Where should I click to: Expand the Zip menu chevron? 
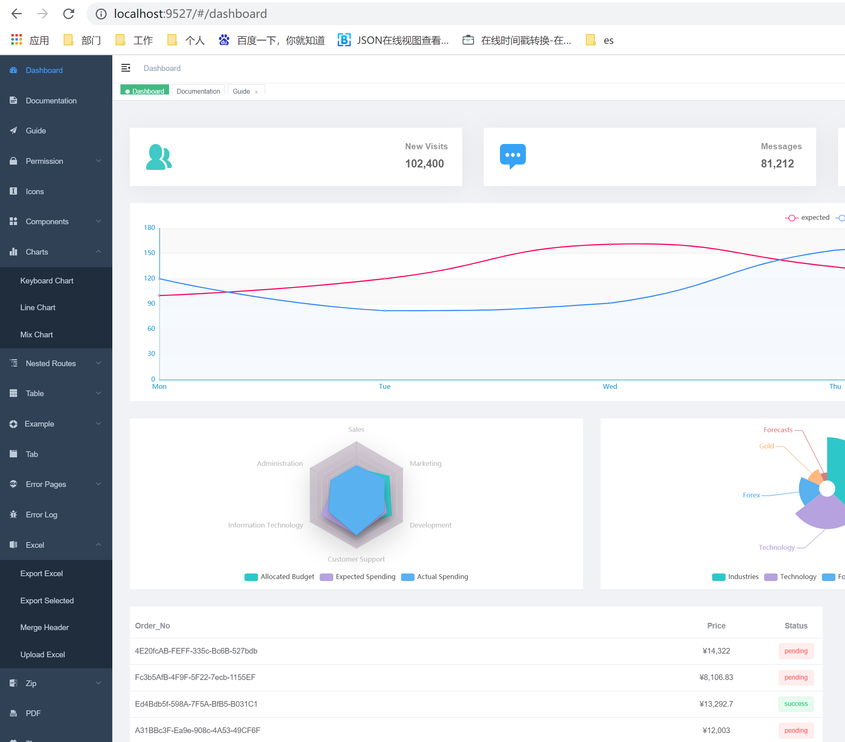99,683
